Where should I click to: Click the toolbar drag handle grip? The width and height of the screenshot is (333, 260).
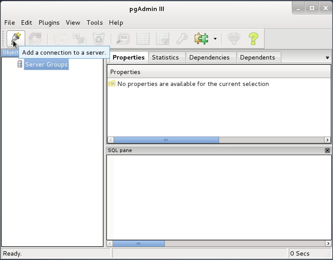3,39
